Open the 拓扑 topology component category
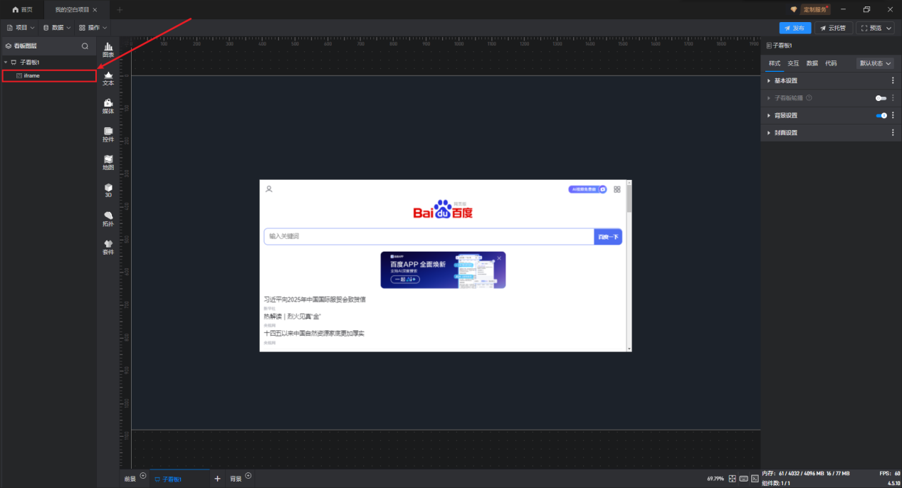The width and height of the screenshot is (902, 488). 108,219
